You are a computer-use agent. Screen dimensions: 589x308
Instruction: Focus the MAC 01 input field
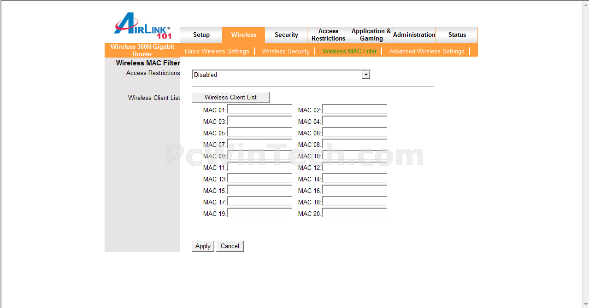[x=259, y=110]
